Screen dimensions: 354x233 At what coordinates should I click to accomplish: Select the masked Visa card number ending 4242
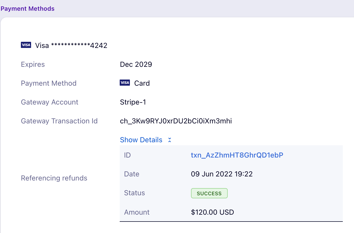[71, 45]
